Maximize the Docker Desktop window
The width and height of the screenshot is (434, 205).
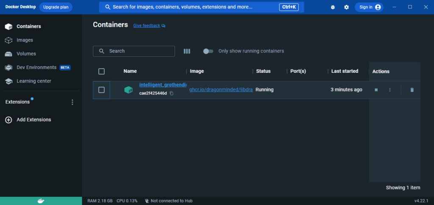point(410,7)
